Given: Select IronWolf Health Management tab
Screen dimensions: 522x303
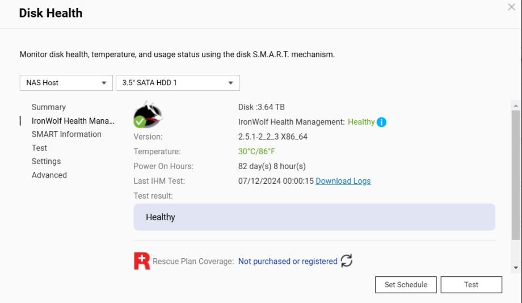Looking at the screenshot, I should click(x=73, y=121).
